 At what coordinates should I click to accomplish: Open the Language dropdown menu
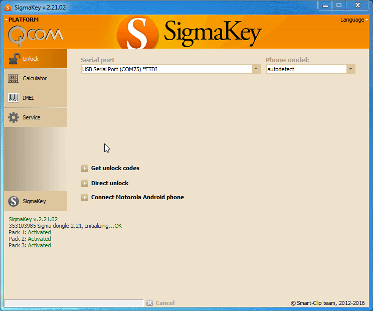354,20
